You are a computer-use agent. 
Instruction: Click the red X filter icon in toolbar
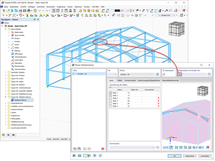tap(137, 10)
